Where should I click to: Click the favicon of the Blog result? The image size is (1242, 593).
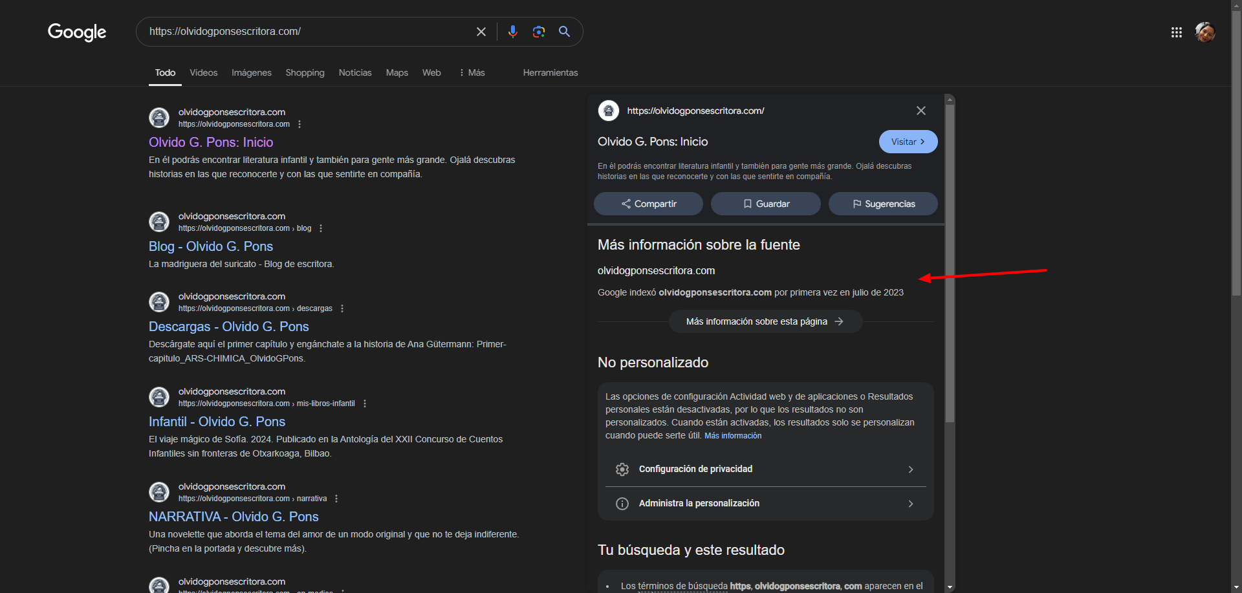pyautogui.click(x=159, y=222)
